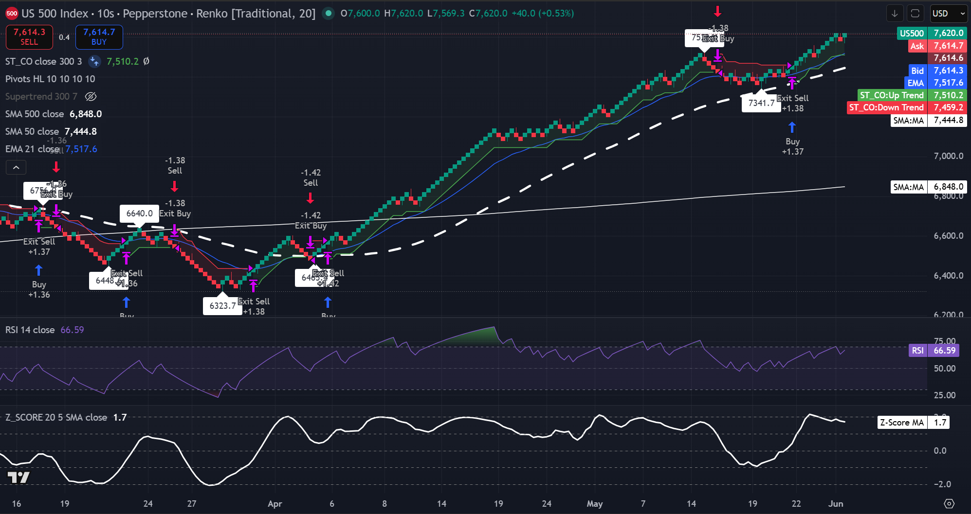
Task: Click the TradingView logo
Action: (18, 477)
